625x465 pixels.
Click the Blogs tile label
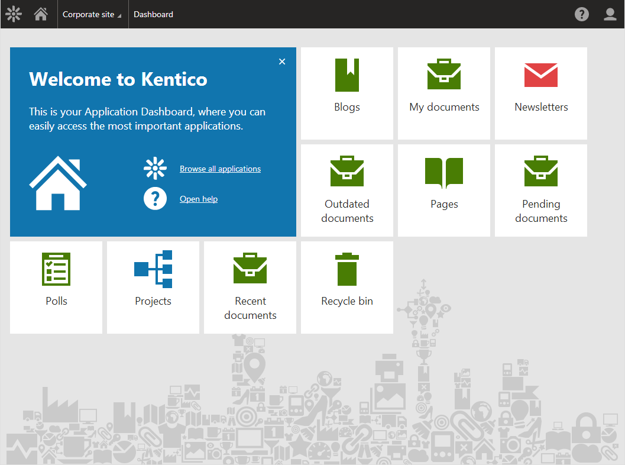347,107
